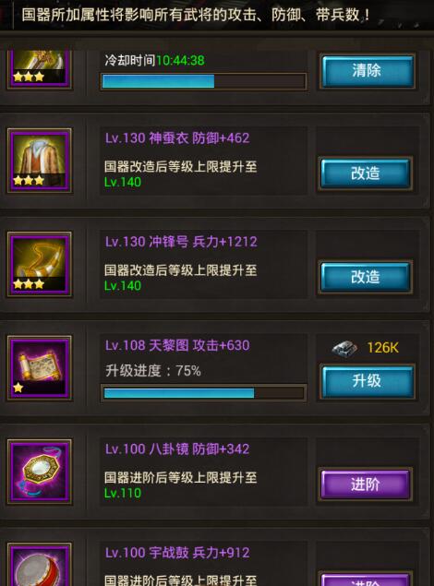The width and height of the screenshot is (434, 586).
Task: Tap the cooling-down item icon at the top
Action: [x=40, y=69]
